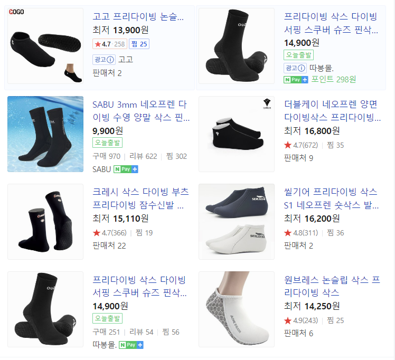
Task: Click the N Pay plus badge next to SABU
Action: [126, 169]
